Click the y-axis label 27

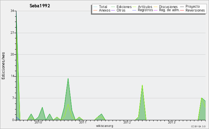pos(12,33)
